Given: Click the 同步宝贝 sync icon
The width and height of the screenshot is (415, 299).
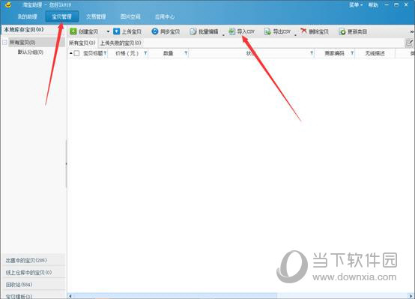Looking at the screenshot, I should [155, 31].
